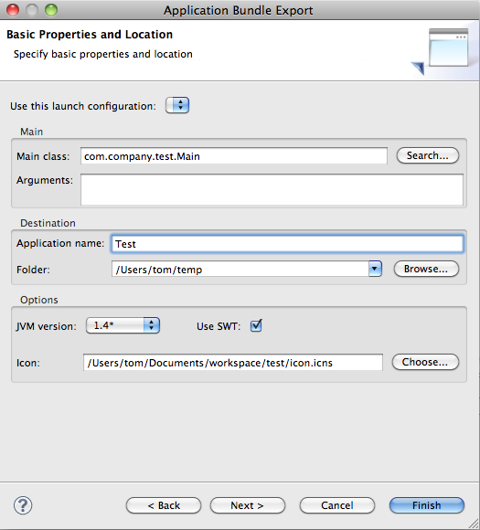This screenshot has height=530, width=480.
Task: Click Choose... to select an icon file
Action: (x=425, y=362)
